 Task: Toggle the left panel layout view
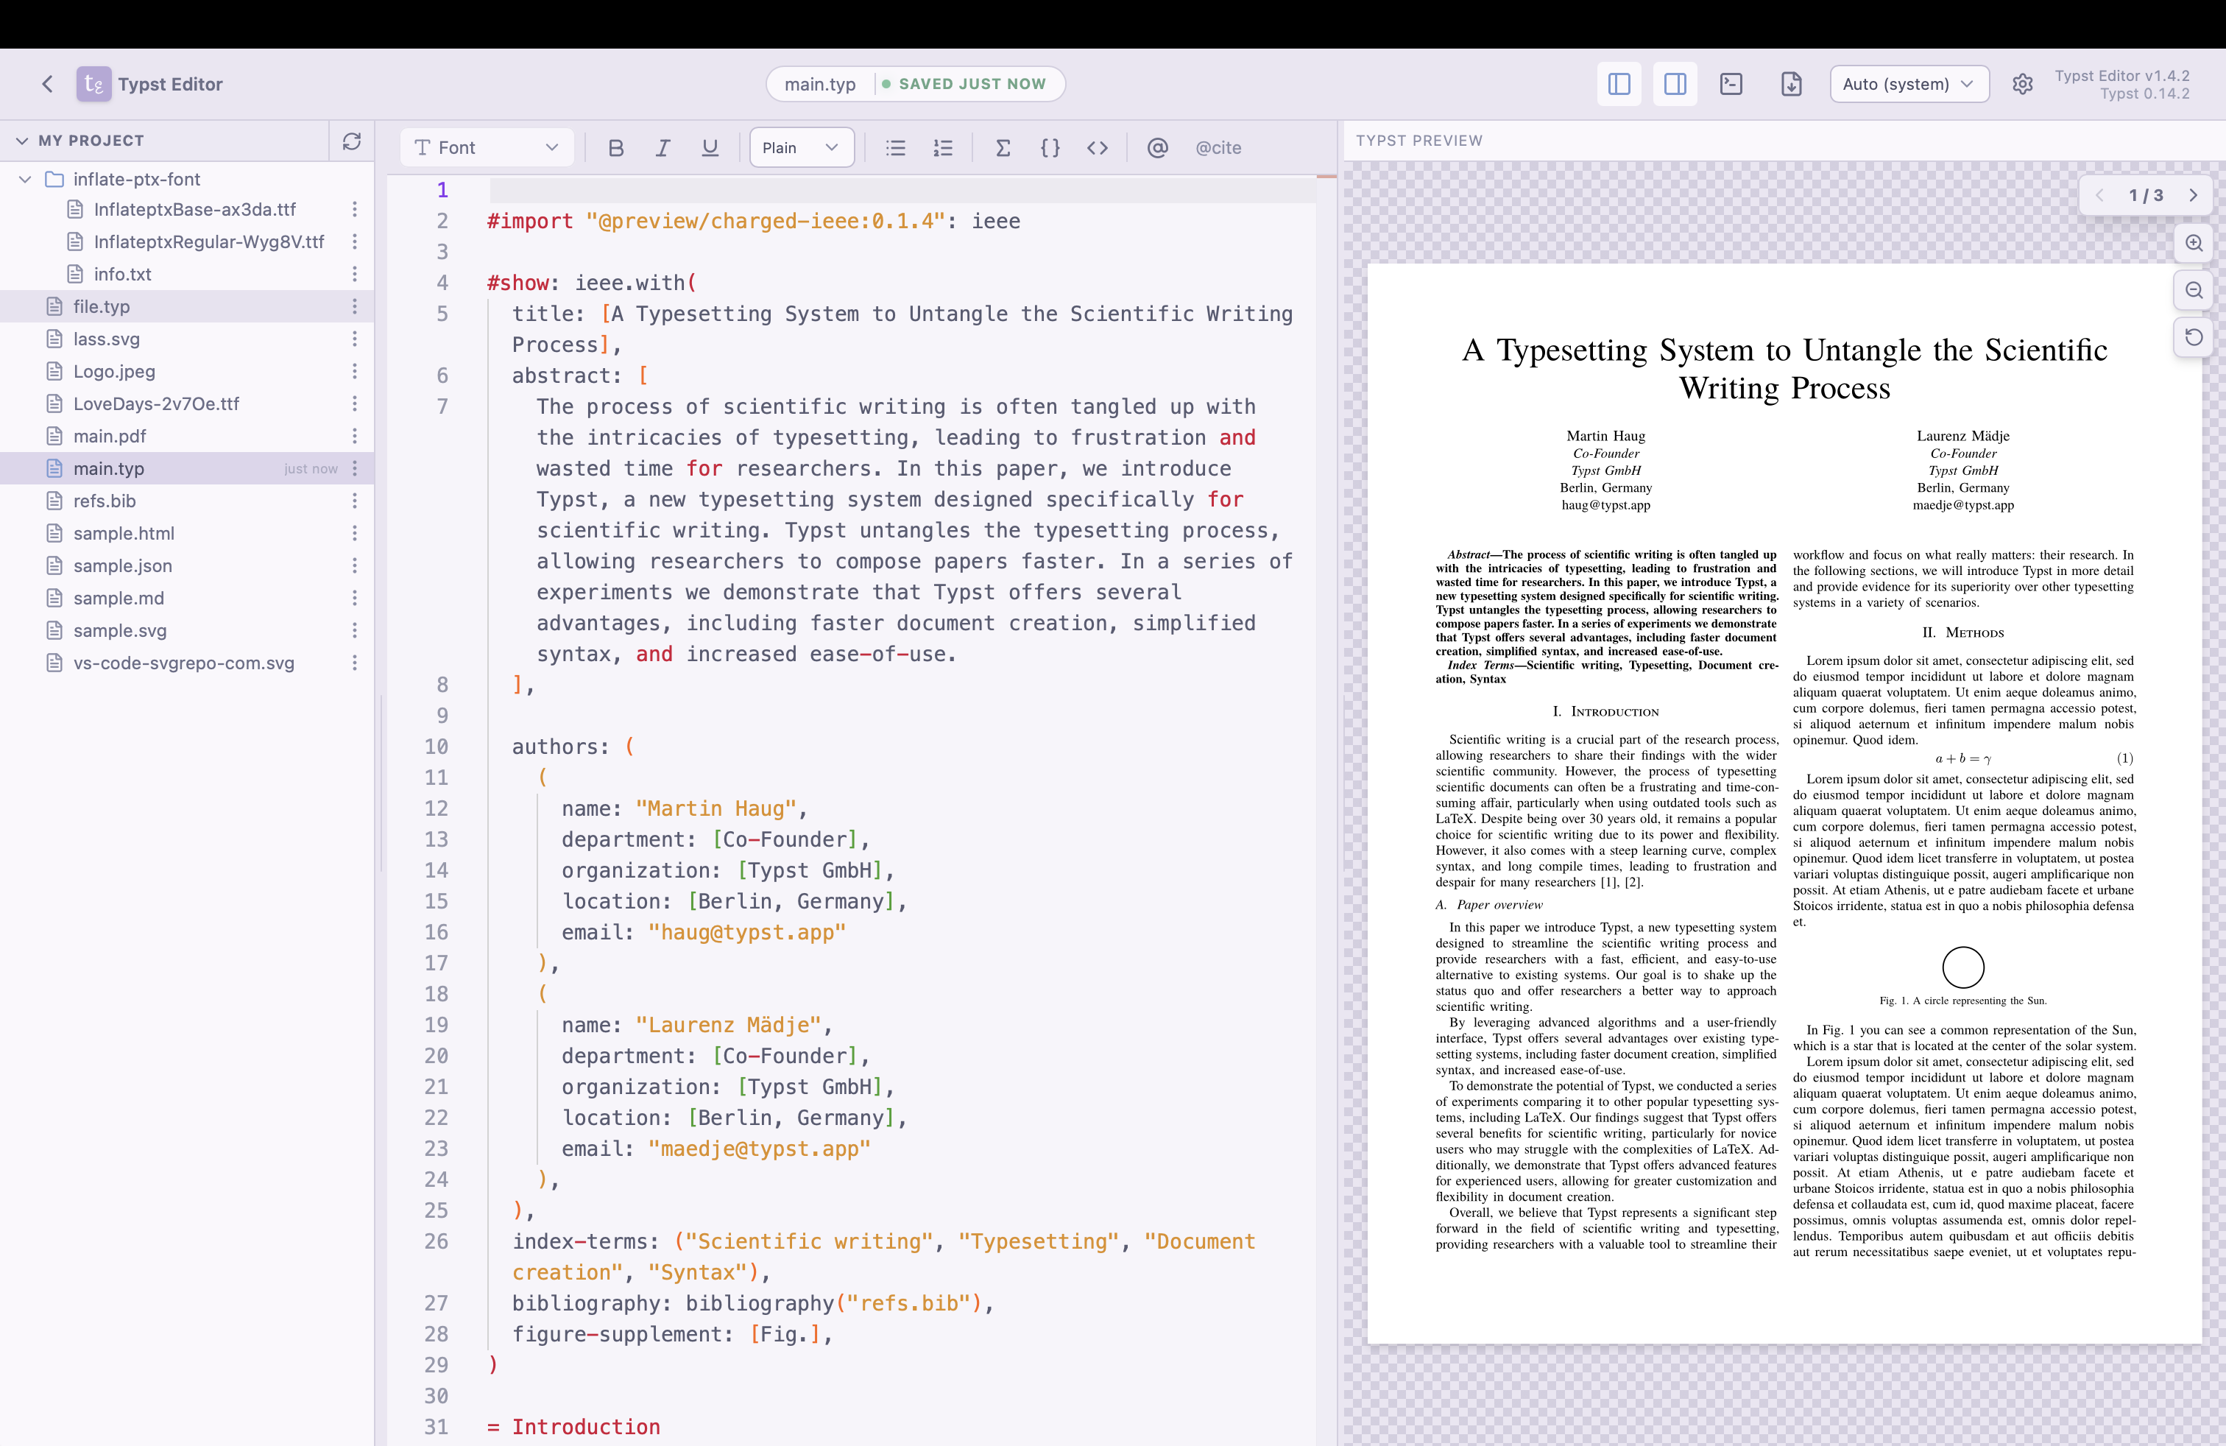1618,83
